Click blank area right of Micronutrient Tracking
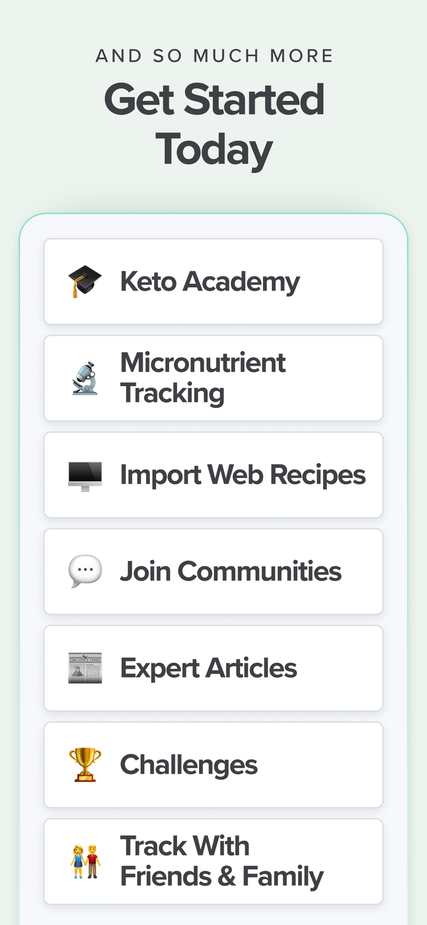Screen dimensions: 427x925 click(x=334, y=378)
